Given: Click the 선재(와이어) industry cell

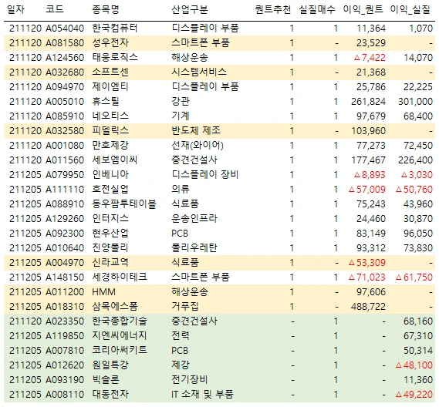Looking at the screenshot, I should (198, 145).
